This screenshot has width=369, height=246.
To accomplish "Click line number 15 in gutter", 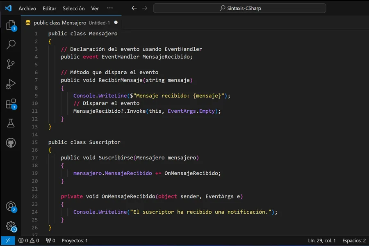I will click(x=34, y=142).
